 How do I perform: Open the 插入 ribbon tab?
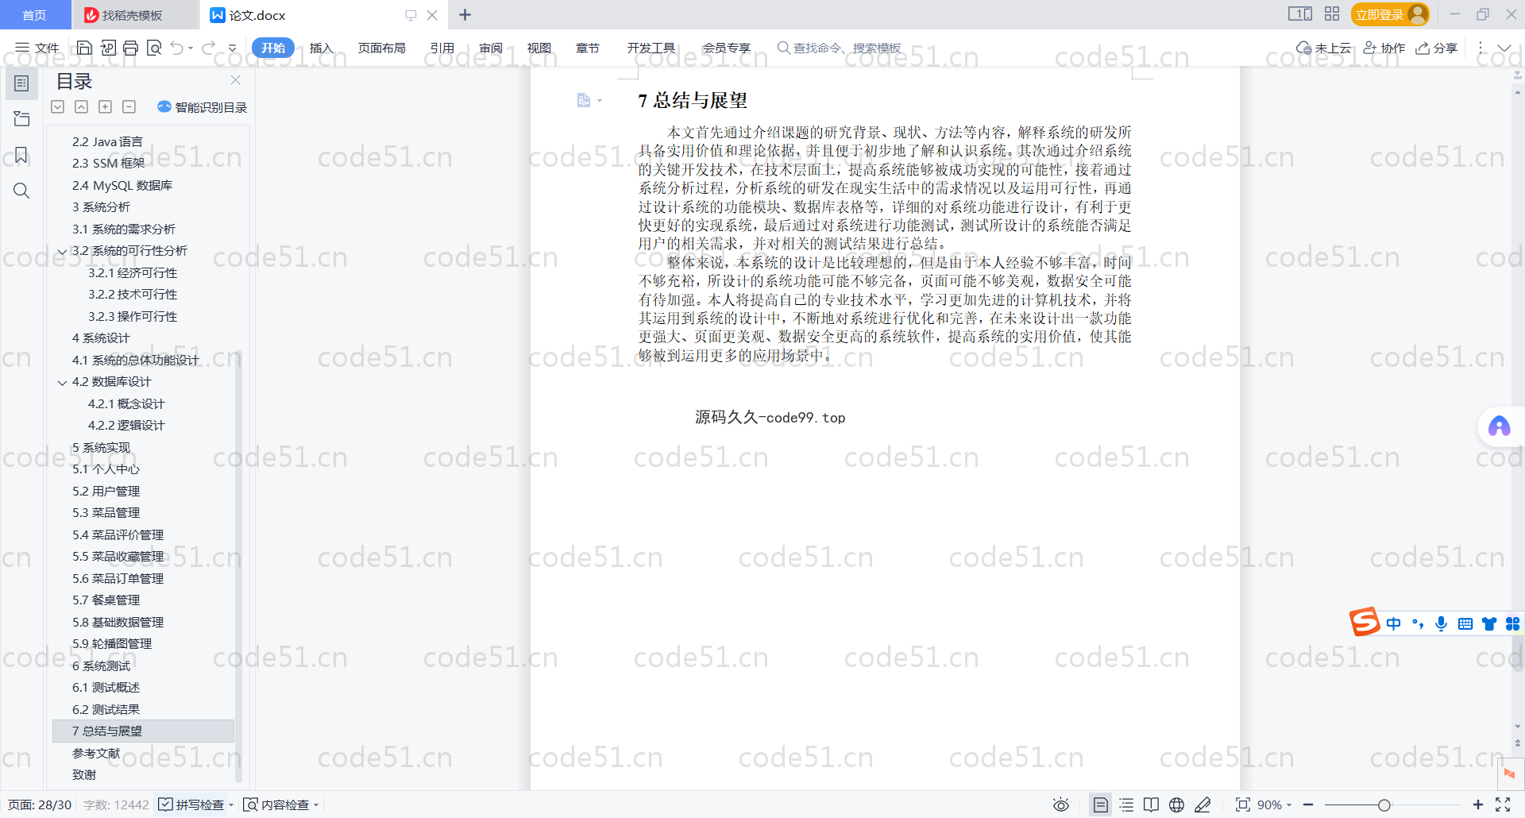(x=321, y=48)
